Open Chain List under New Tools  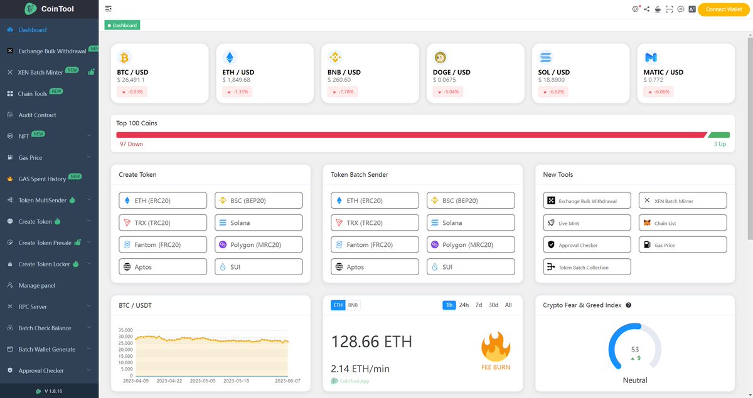[683, 223]
